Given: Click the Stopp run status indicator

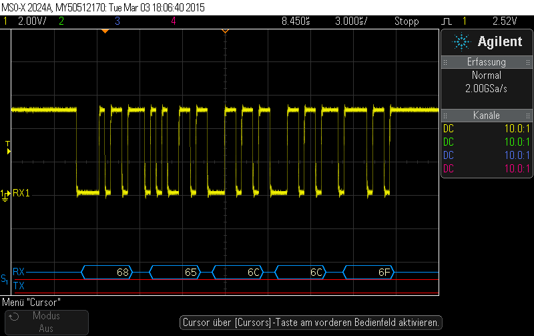Looking at the screenshot, I should (407, 21).
